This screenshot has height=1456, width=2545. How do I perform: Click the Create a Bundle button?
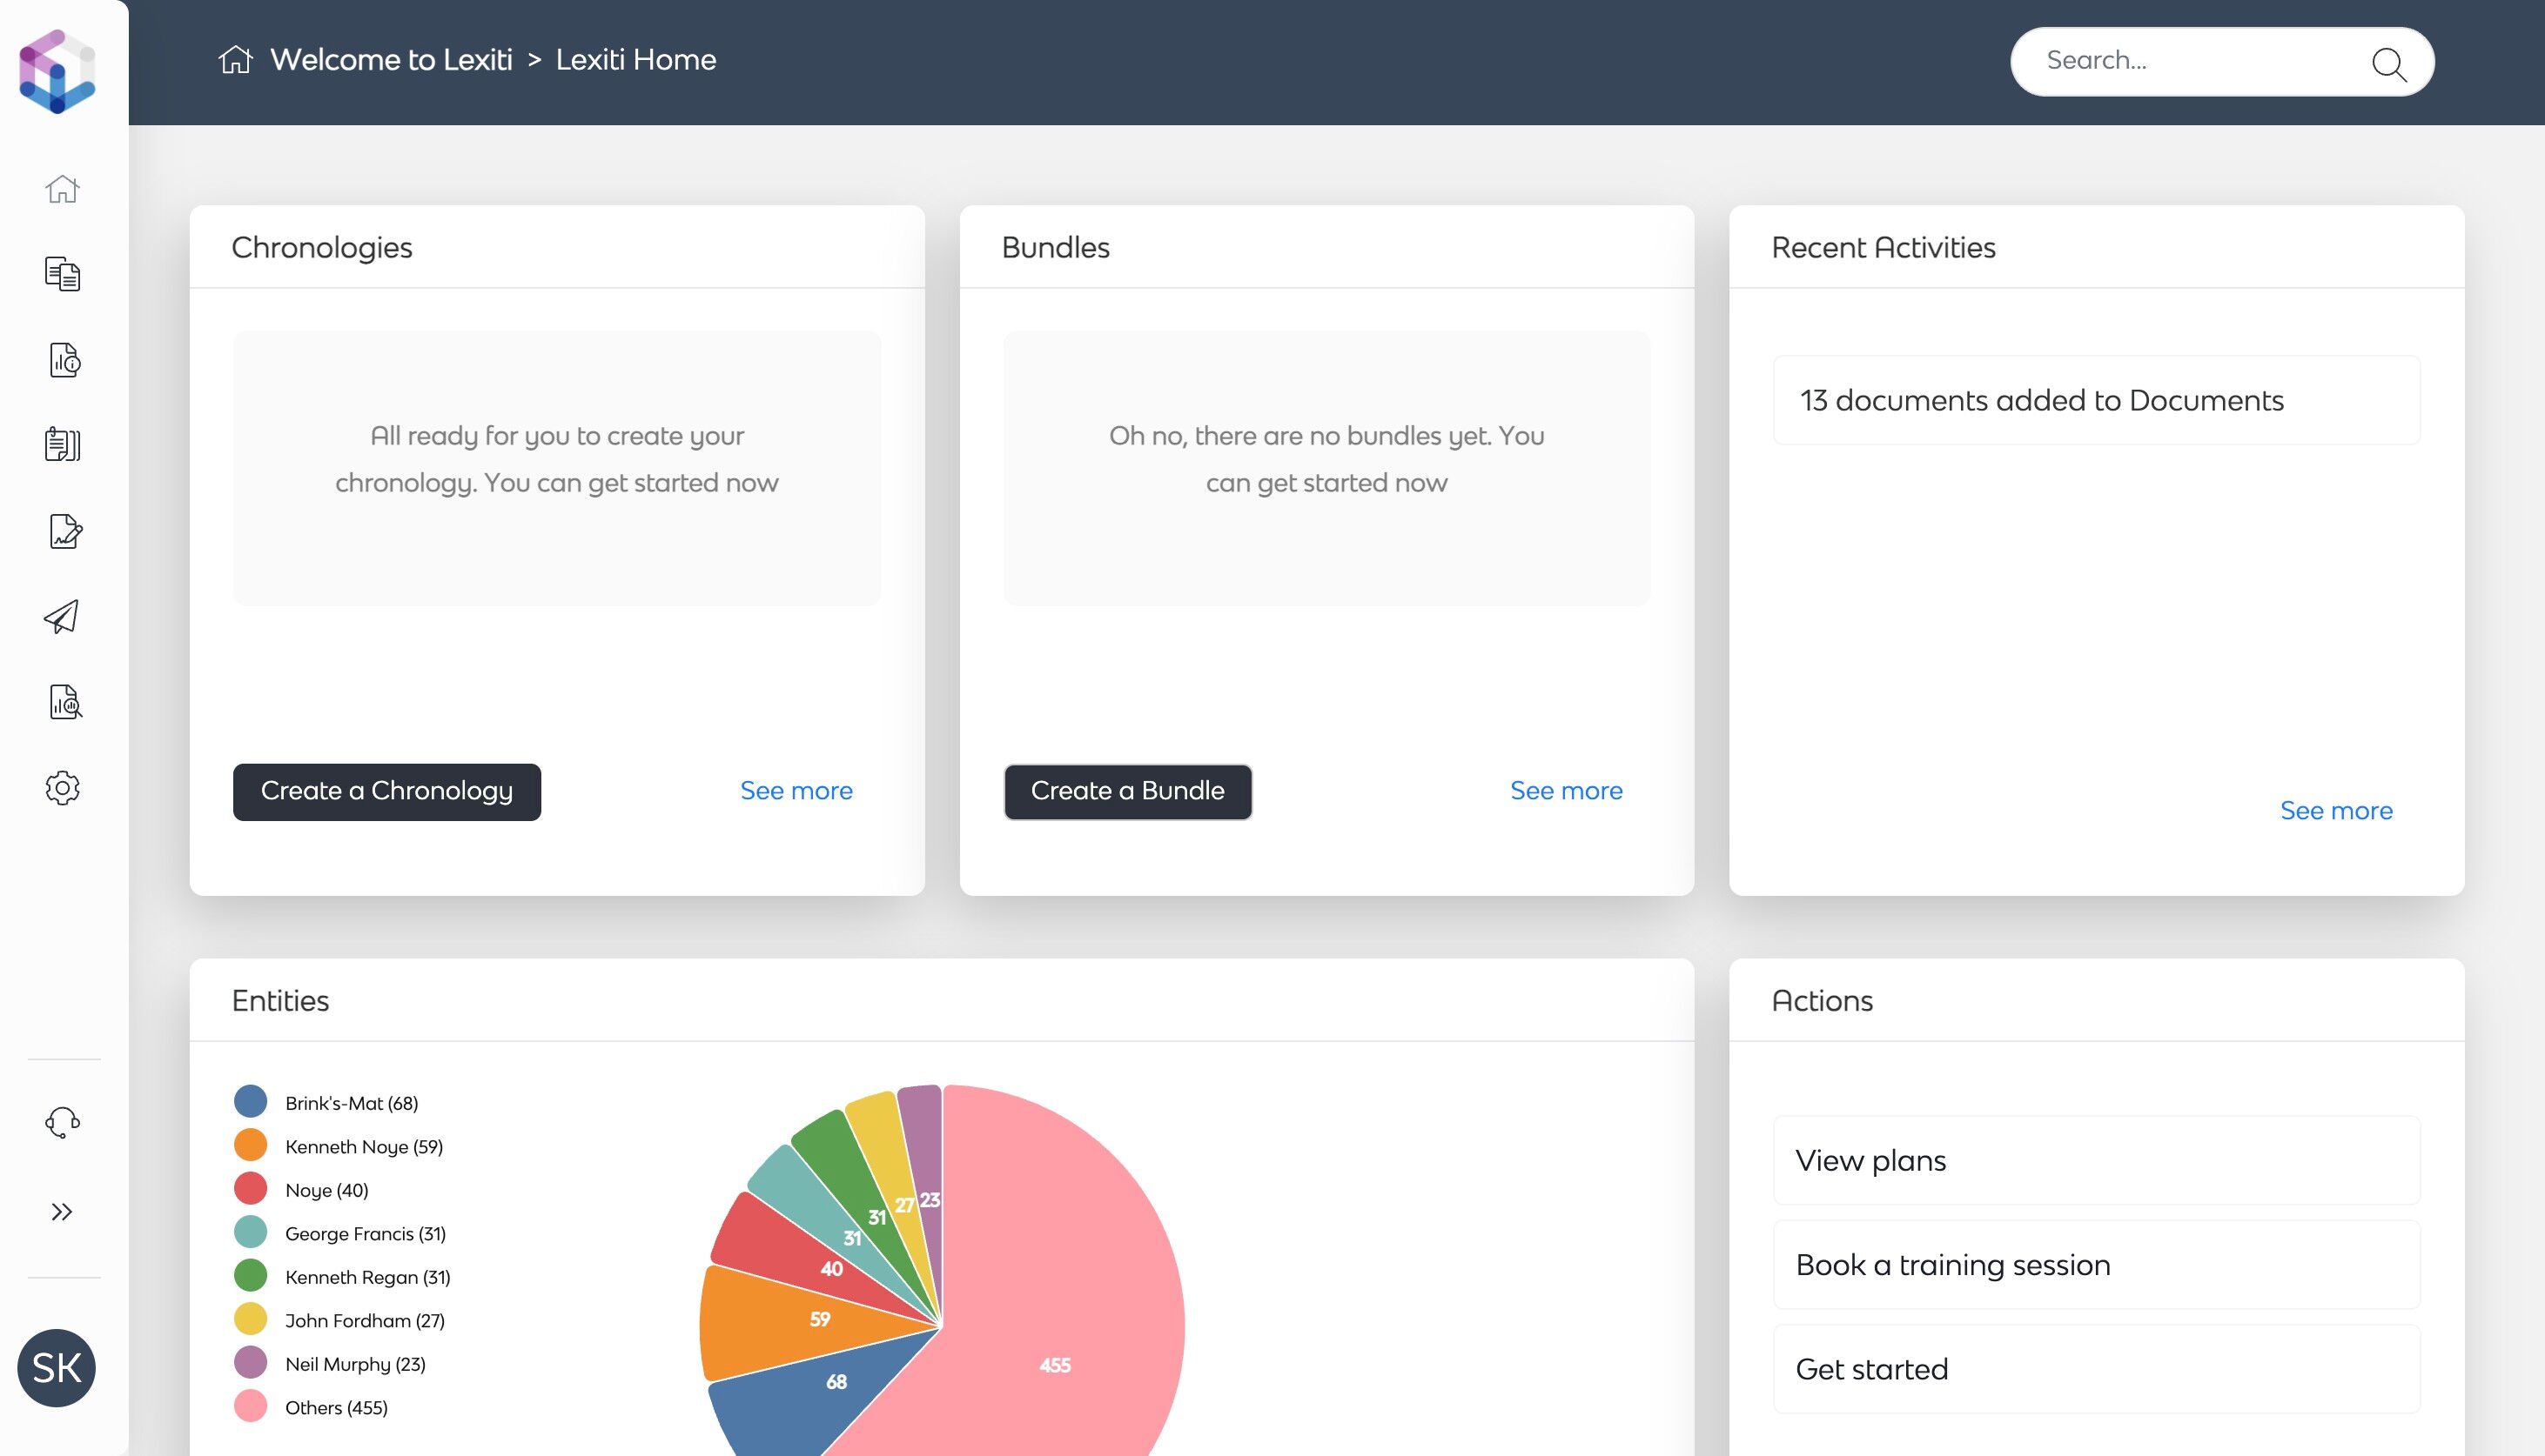click(1126, 791)
